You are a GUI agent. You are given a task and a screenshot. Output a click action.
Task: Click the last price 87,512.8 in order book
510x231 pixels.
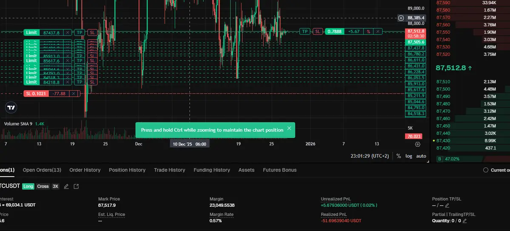[451, 68]
